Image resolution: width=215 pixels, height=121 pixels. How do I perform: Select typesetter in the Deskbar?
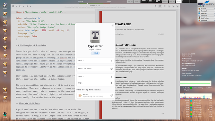[x=206, y=21]
